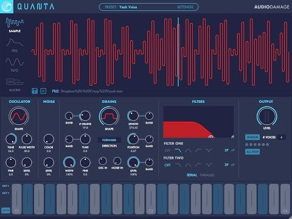Image resolution: width=292 pixels, height=219 pixels.
Task: Turn Filter Two OFF
Action: click(x=167, y=165)
